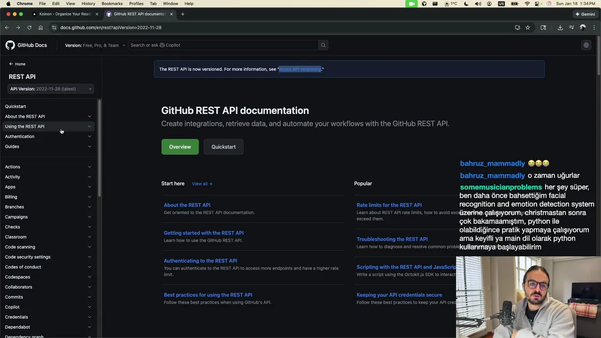This screenshot has width=601, height=338.
Task: Expand the Codespaces sidebar section
Action: (x=48, y=277)
